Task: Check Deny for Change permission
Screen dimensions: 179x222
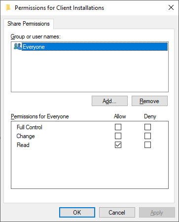Action: click(147, 136)
